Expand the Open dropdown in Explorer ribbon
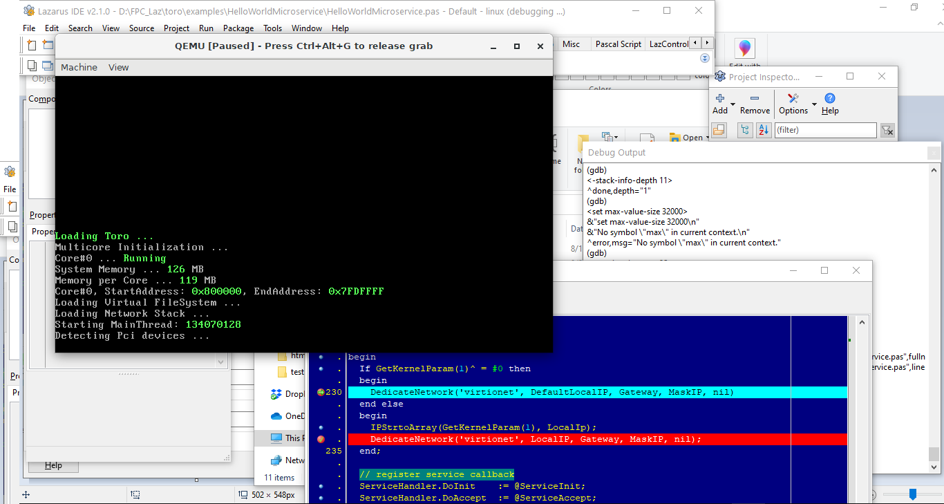 click(x=707, y=138)
